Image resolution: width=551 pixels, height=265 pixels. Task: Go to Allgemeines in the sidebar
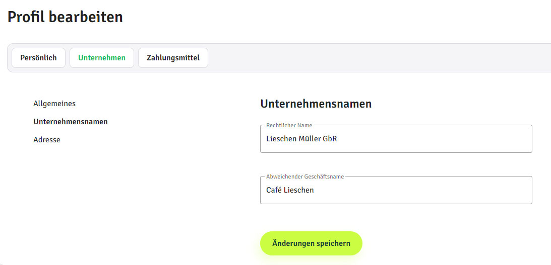54,104
